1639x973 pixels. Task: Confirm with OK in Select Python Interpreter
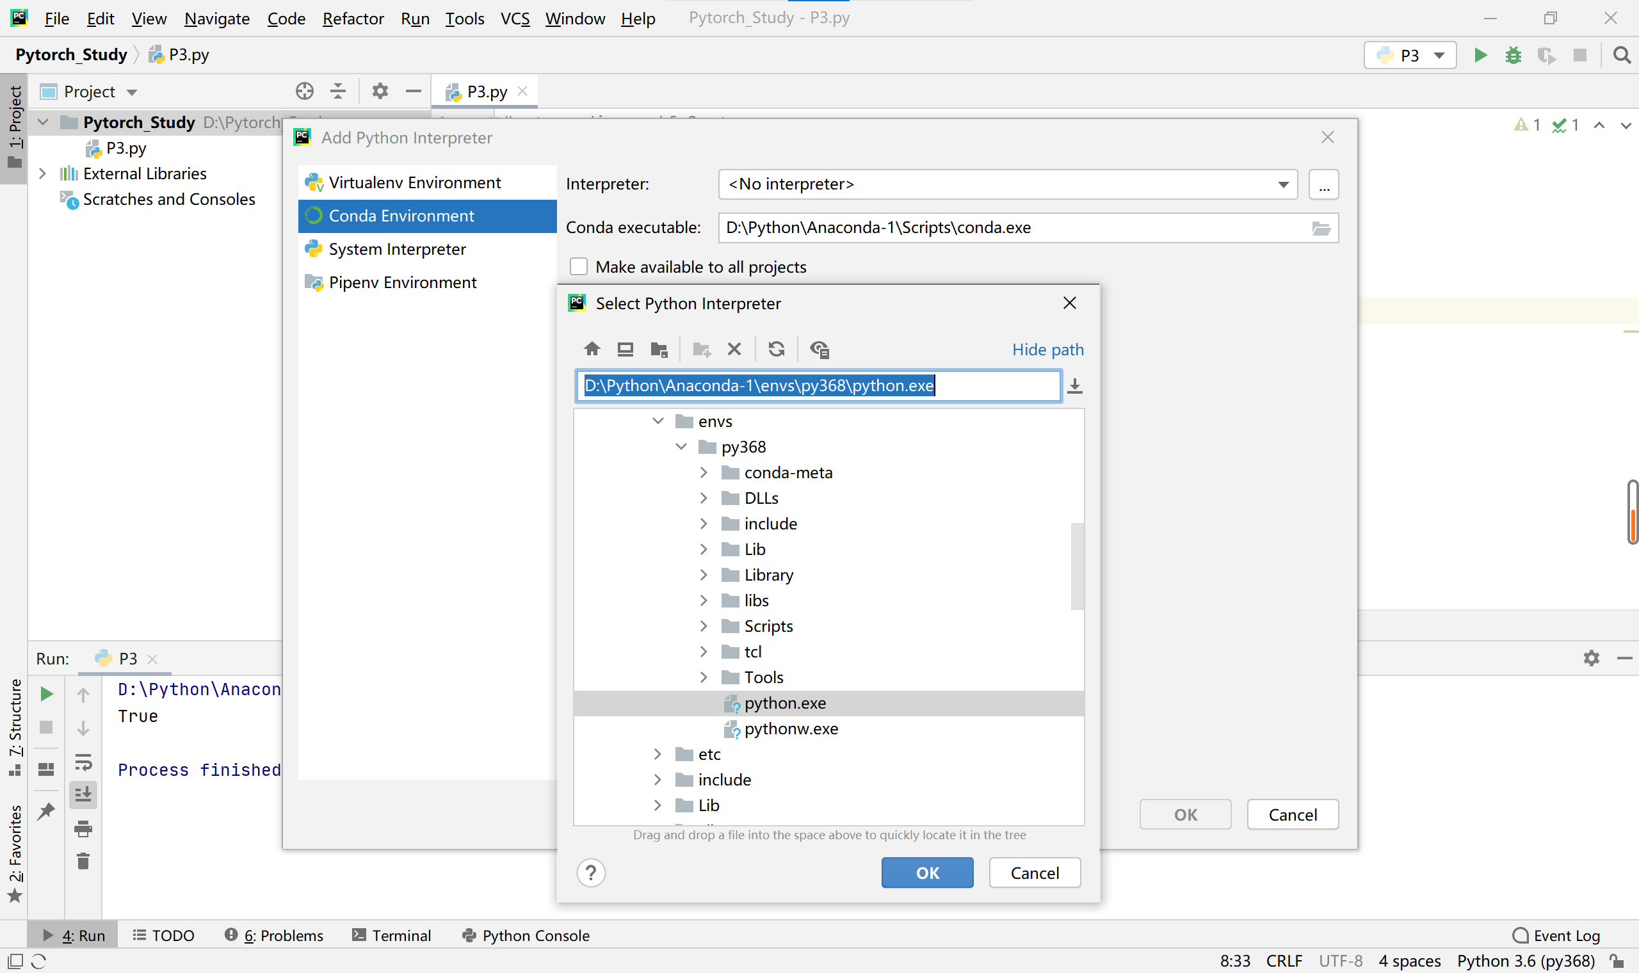point(928,873)
